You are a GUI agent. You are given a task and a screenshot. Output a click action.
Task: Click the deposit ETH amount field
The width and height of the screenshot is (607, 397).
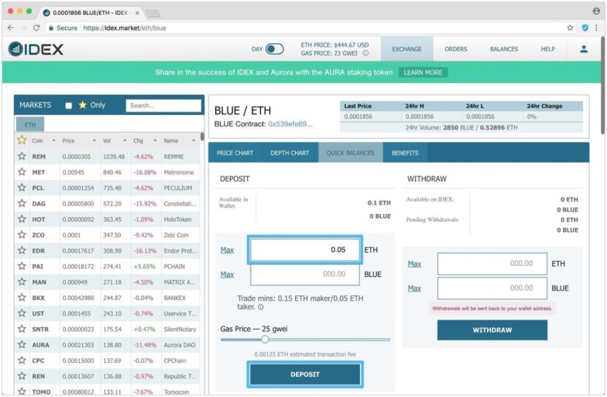click(305, 250)
